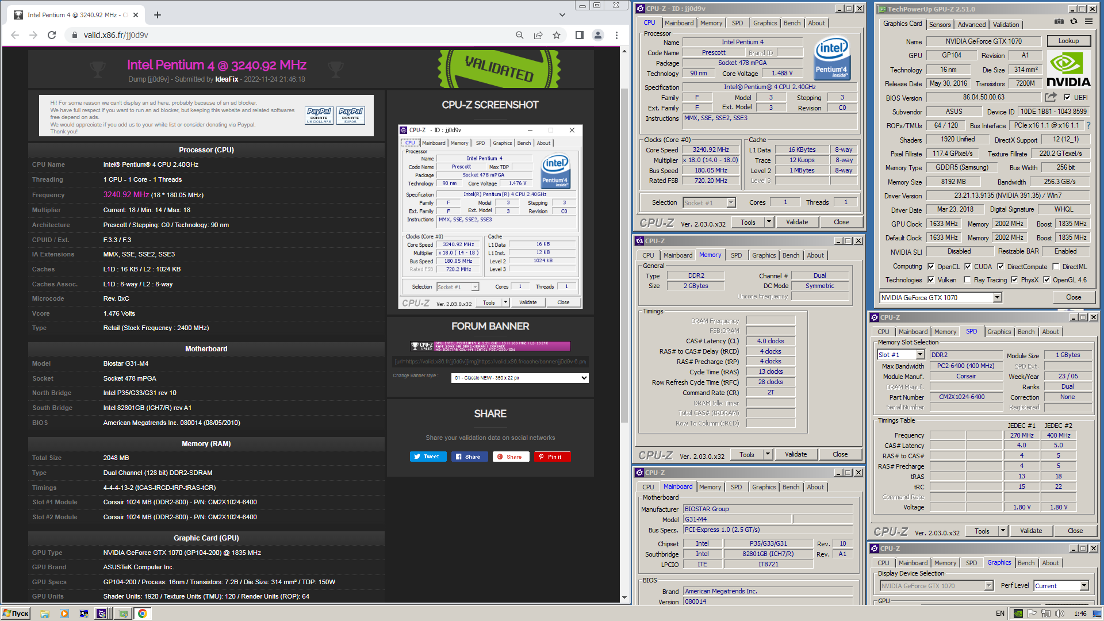The width and height of the screenshot is (1104, 621).
Task: Switch to Advanced tab in GPU-Z
Action: [971, 25]
